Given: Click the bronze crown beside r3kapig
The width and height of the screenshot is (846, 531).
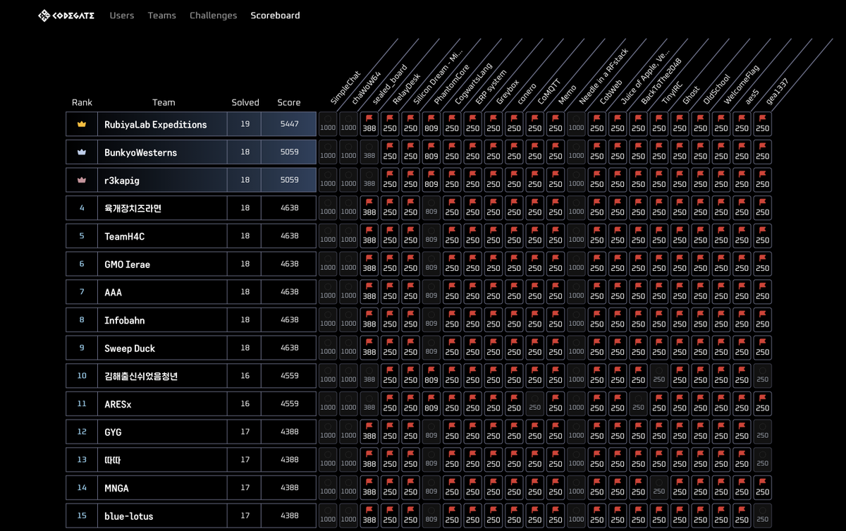Looking at the screenshot, I should coord(82,180).
